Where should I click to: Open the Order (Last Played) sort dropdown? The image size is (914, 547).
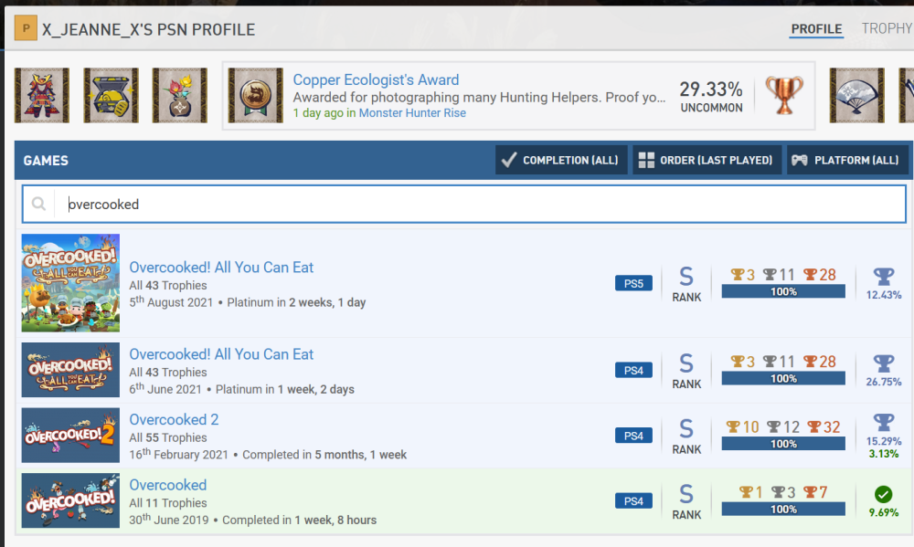click(708, 160)
